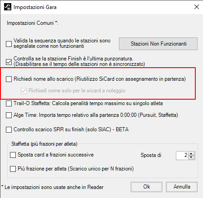Tick 'Sposta card a frazioni successive'
The image size is (203, 198).
pyautogui.click(x=13, y=155)
